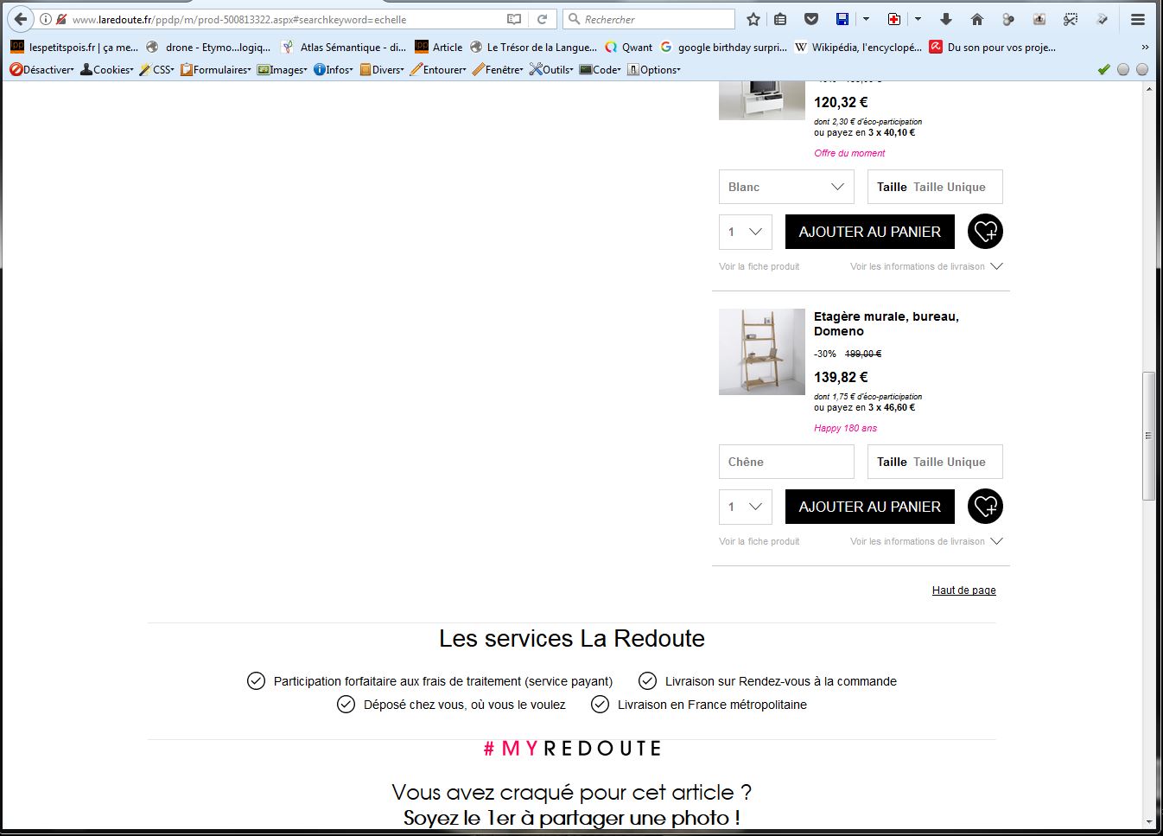View product sheet for the 120,32 € item
1163x836 pixels.
[x=759, y=266]
